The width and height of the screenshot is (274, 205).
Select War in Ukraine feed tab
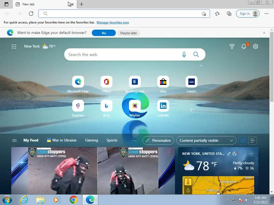62,140
